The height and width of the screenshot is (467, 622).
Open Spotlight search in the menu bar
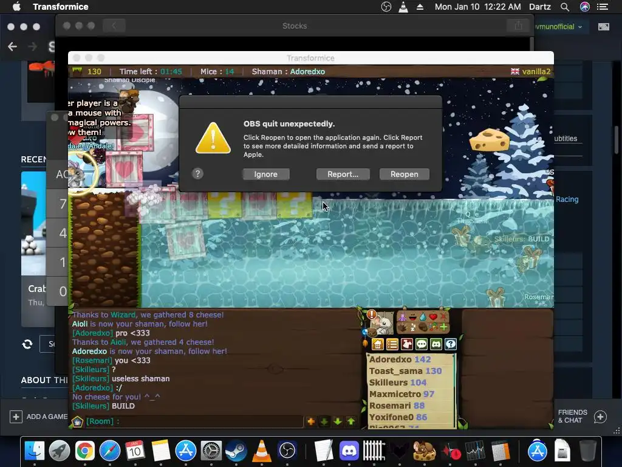click(565, 7)
